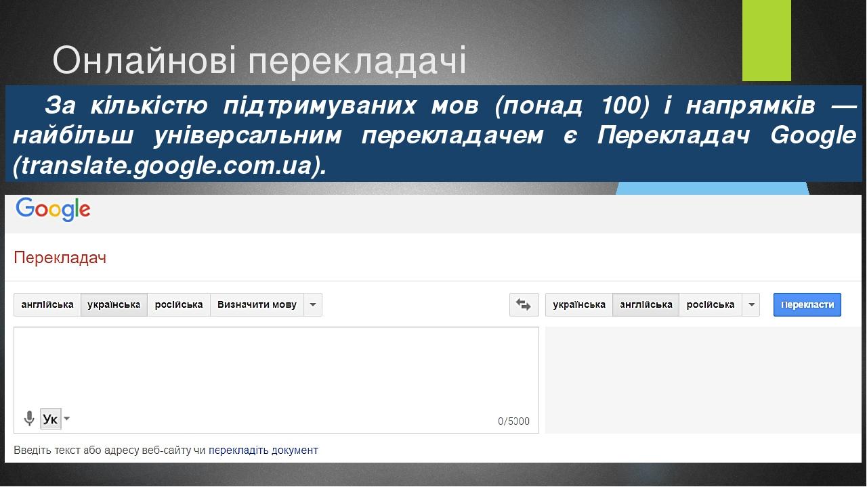
Task: Click the blue Перекласти button
Action: (x=807, y=304)
